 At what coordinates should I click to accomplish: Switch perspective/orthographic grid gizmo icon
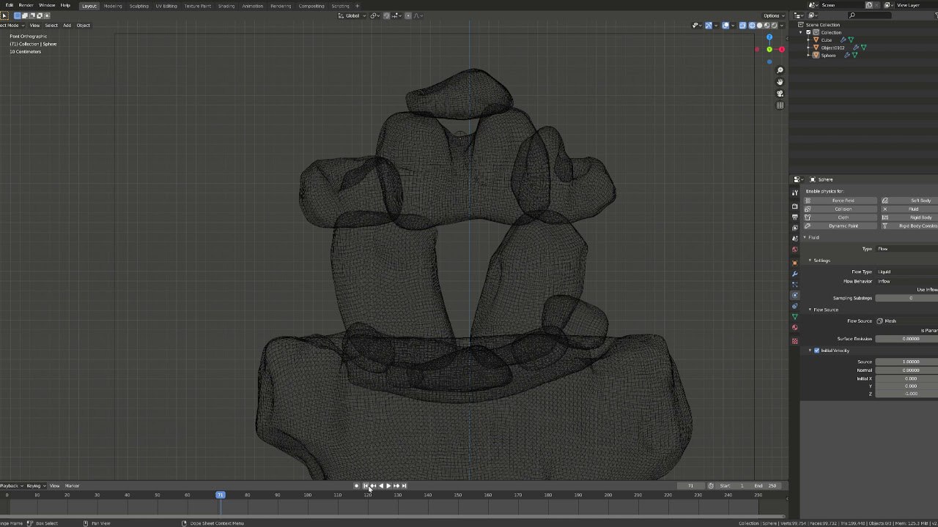[x=780, y=105]
